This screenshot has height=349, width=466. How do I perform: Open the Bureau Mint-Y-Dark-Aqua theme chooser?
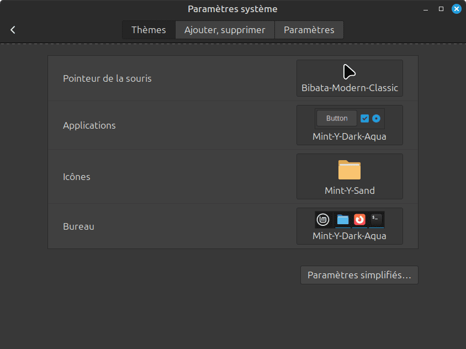(349, 226)
